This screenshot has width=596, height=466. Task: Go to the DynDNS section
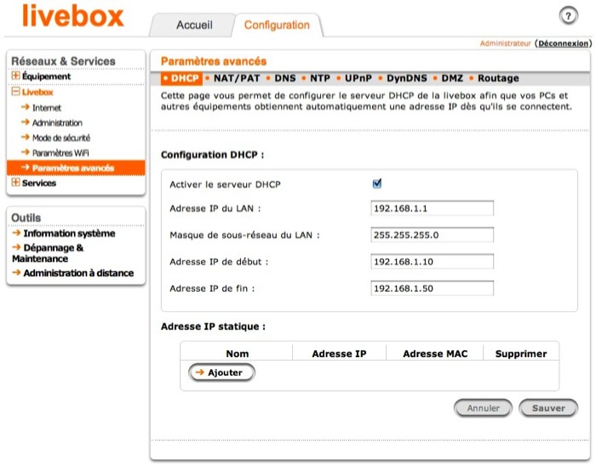(406, 78)
